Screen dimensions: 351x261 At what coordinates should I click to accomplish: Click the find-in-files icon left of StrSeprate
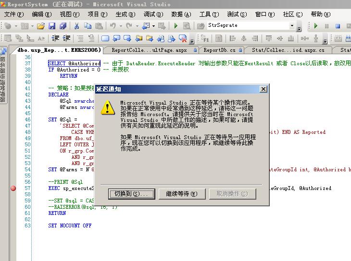(201, 26)
